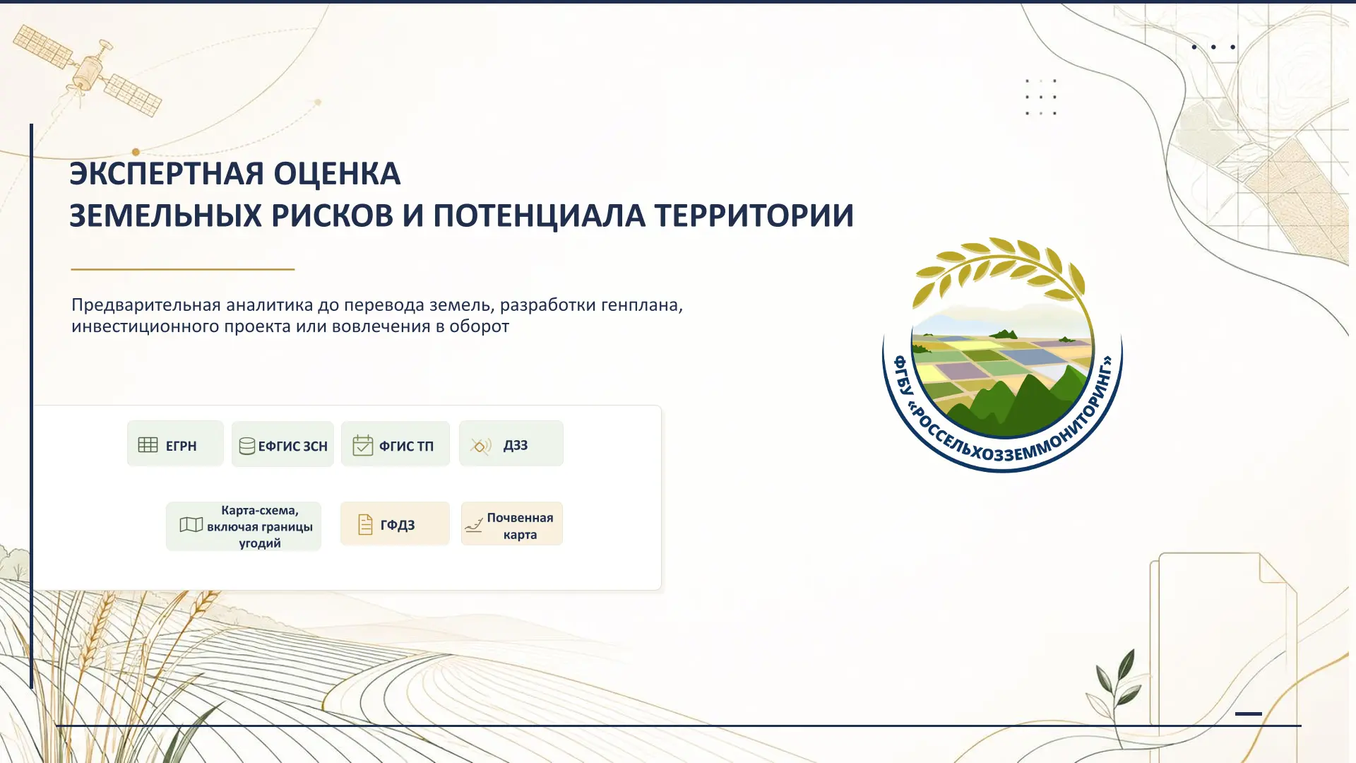This screenshot has width=1356, height=763.
Task: Click the Почвенная карта chart icon
Action: click(474, 525)
